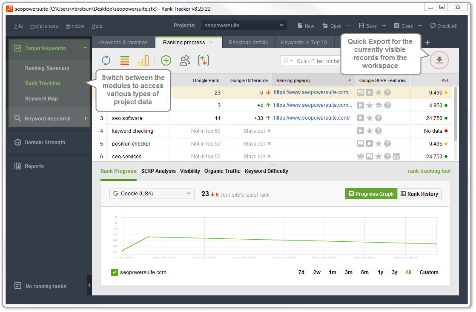
Task: Click the green add keyword plus icon
Action: pos(166,60)
